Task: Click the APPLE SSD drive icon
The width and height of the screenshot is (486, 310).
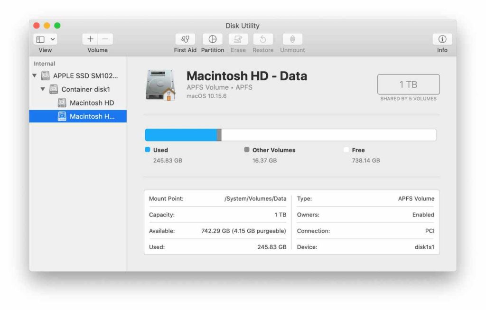Action: point(46,75)
